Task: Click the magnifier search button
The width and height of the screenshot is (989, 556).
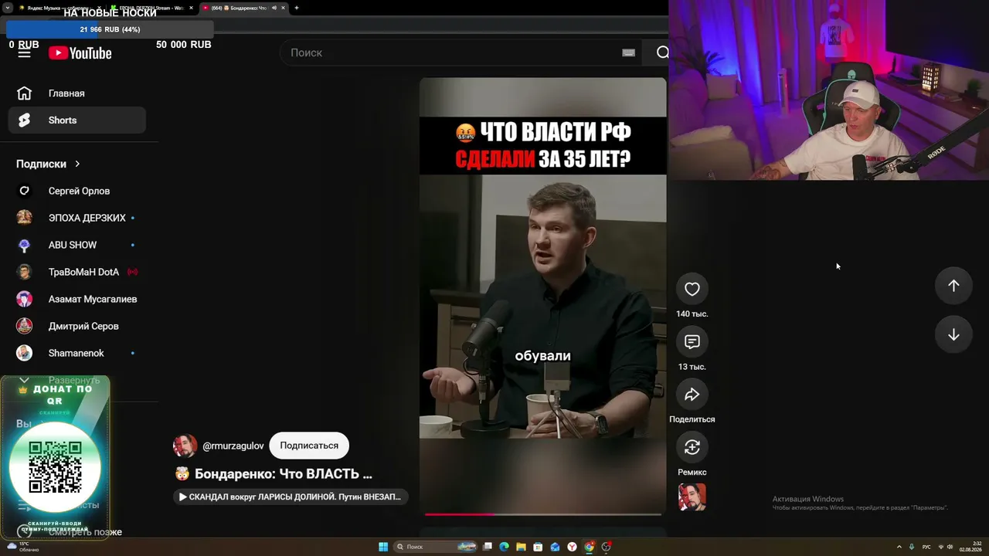Action: (x=662, y=53)
